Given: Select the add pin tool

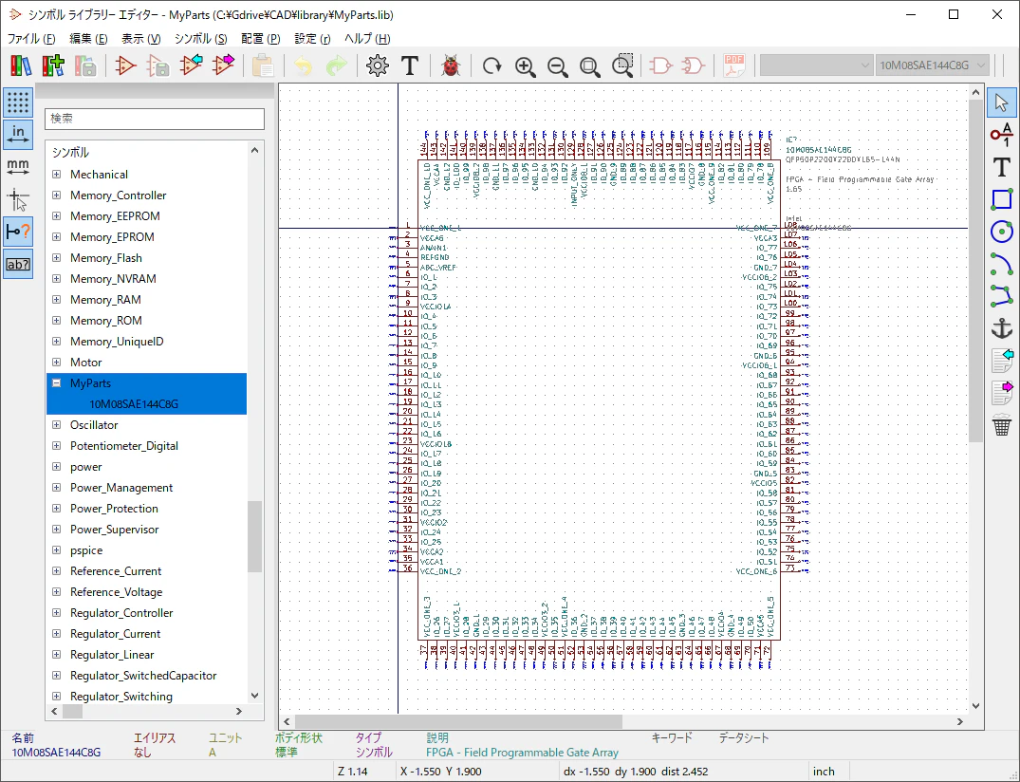Looking at the screenshot, I should pyautogui.click(x=1001, y=135).
